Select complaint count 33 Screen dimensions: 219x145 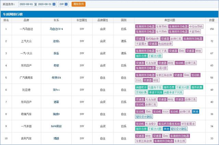(x=212, y=138)
